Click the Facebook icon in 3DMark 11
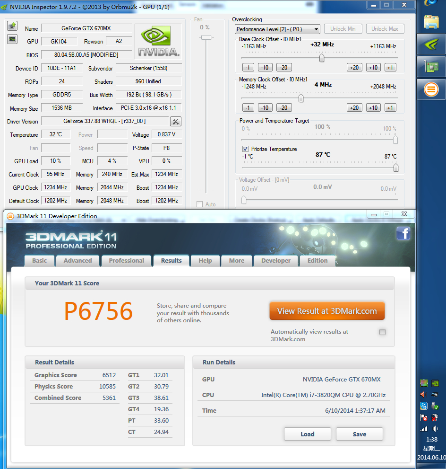446x469 pixels. (x=403, y=233)
